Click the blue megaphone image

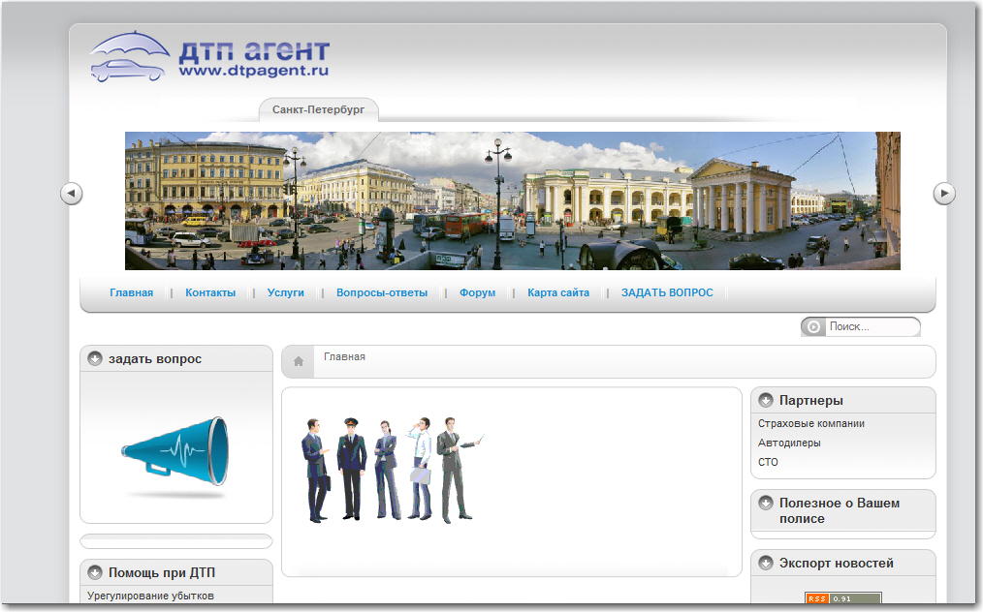(175, 451)
